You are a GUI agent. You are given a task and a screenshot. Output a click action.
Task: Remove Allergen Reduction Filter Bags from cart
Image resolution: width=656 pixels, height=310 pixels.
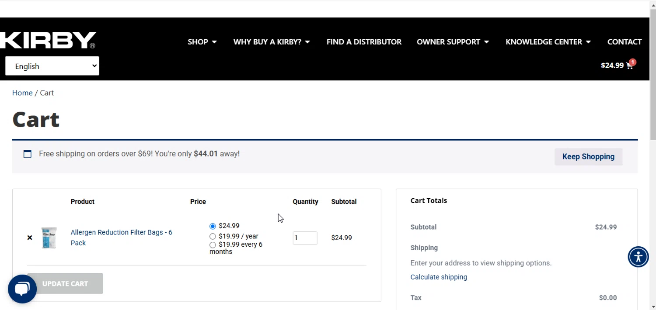click(x=30, y=238)
